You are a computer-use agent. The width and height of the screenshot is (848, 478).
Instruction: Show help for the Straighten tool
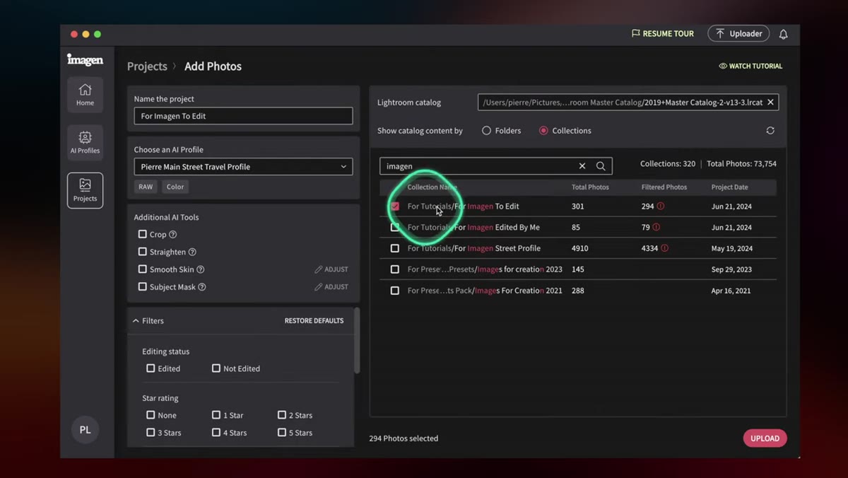click(192, 252)
